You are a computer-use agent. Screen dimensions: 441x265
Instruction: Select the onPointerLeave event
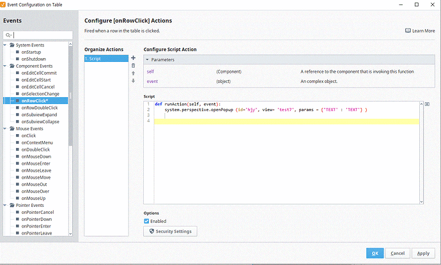(x=36, y=233)
